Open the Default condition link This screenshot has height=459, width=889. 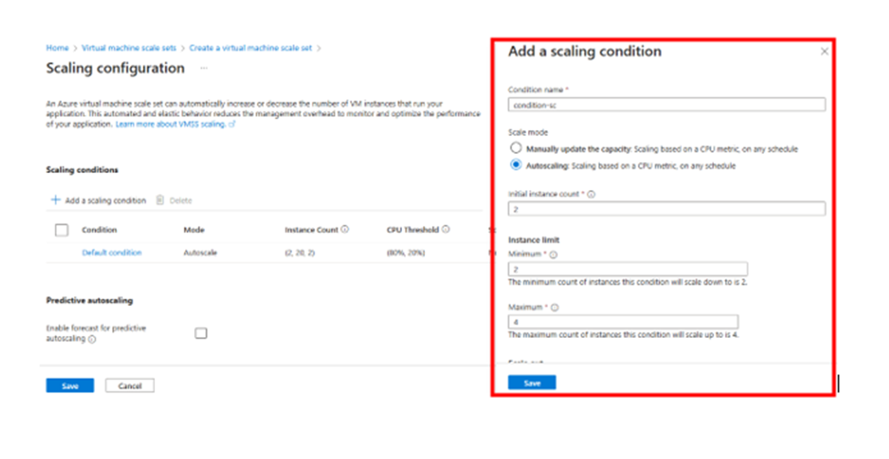click(111, 252)
